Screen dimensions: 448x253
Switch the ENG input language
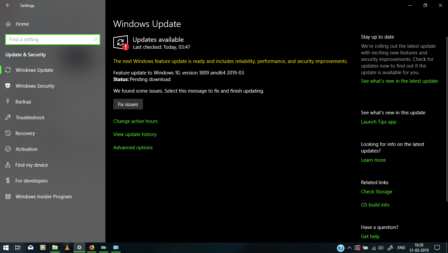coord(401,248)
